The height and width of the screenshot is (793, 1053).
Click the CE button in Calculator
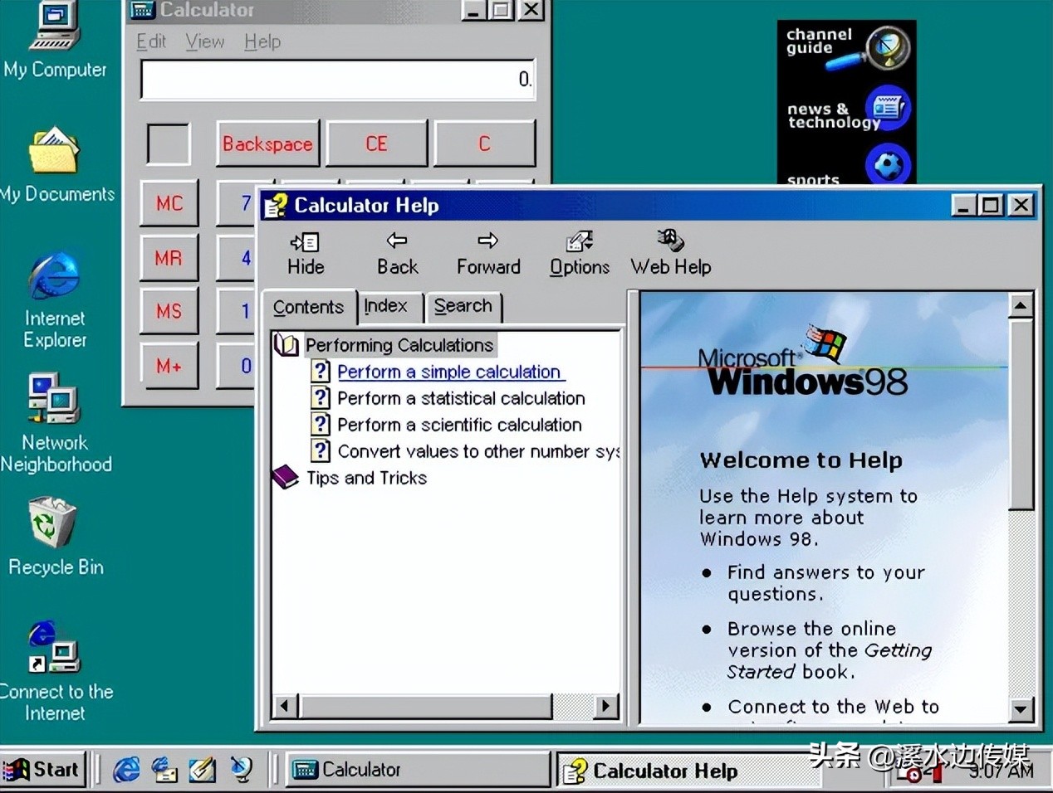[x=376, y=144]
